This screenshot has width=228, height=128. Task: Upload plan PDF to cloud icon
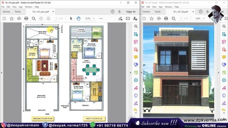pyautogui.click(x=19, y=18)
